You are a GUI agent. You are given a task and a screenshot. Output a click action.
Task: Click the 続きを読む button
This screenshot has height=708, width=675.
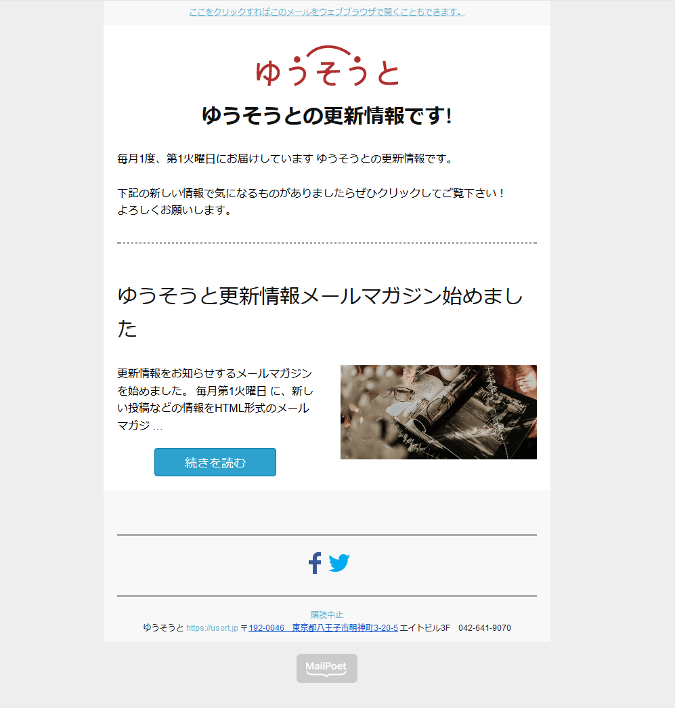(215, 462)
